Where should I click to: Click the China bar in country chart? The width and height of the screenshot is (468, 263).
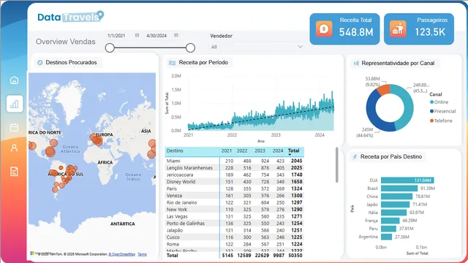point(396,197)
